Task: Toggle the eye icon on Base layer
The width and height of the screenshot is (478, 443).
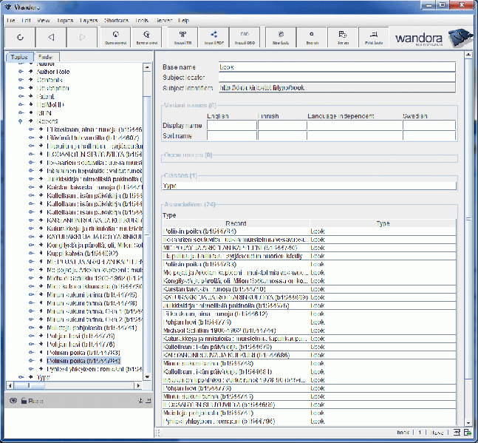Action: click(x=13, y=400)
